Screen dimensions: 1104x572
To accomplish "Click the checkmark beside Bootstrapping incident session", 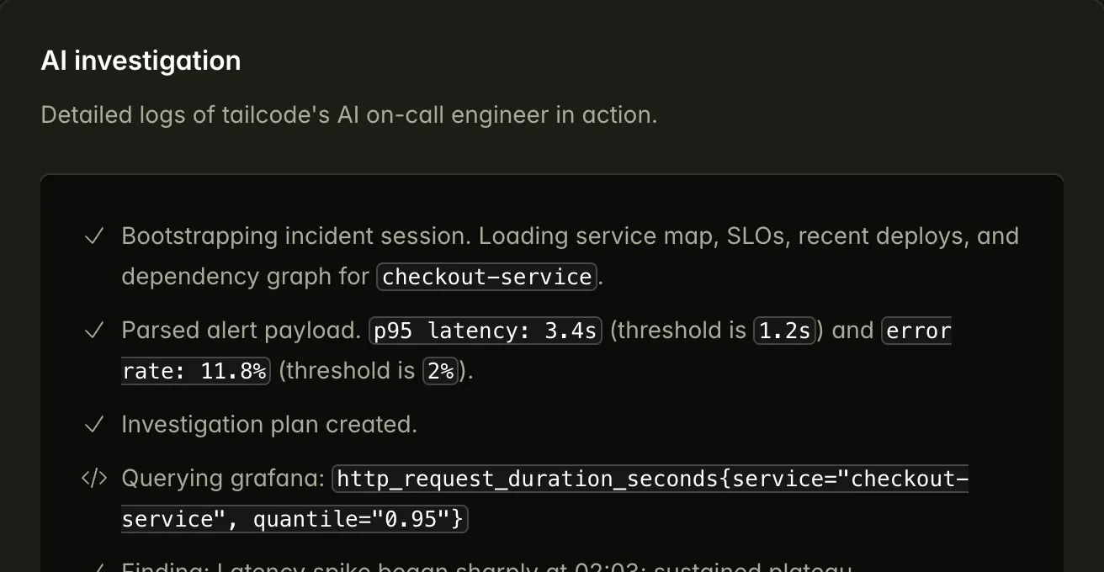I will click(x=94, y=236).
